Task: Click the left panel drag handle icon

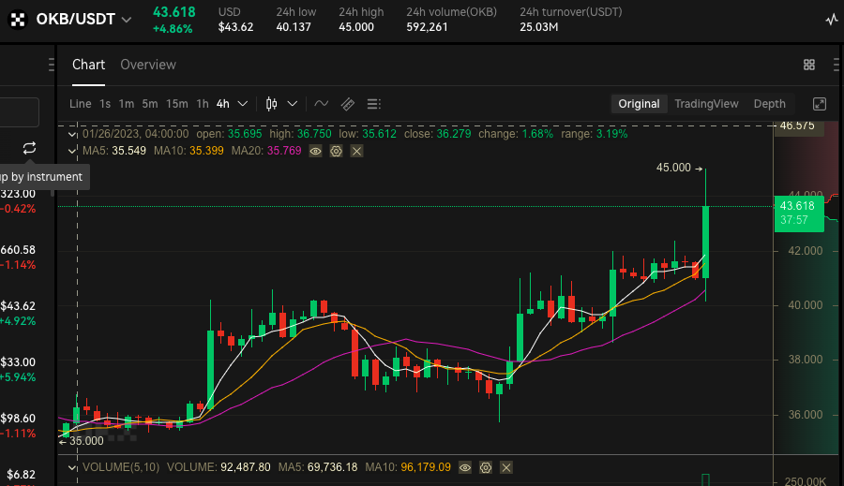Action: point(52,65)
